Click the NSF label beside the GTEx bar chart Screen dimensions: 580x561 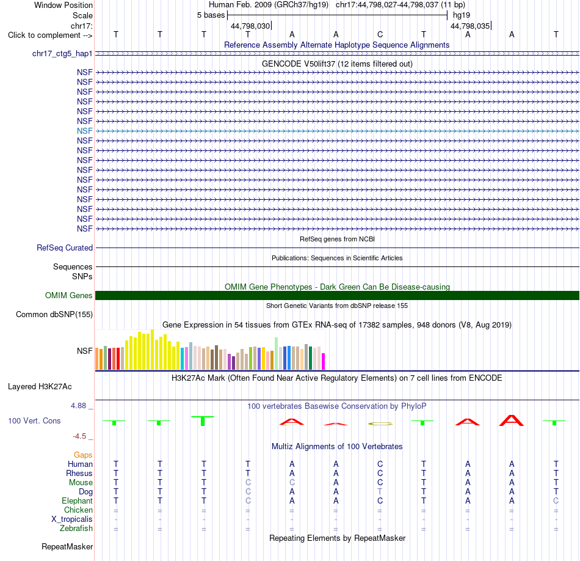coord(85,351)
